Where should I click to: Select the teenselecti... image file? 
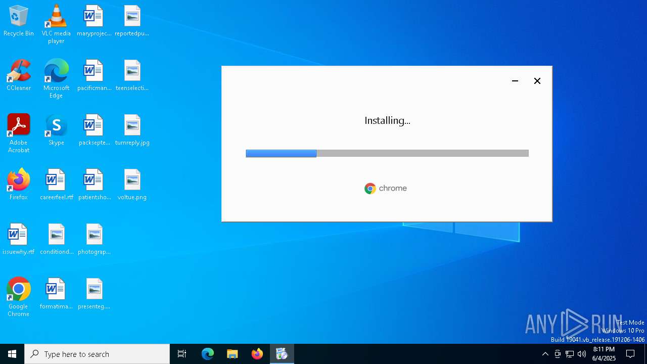tap(132, 76)
